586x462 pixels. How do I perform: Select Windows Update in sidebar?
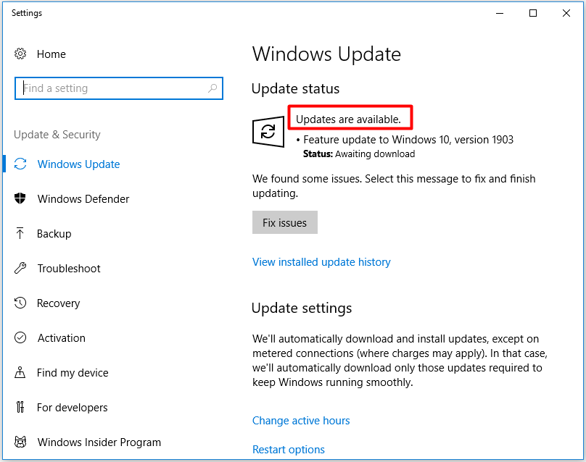click(78, 164)
